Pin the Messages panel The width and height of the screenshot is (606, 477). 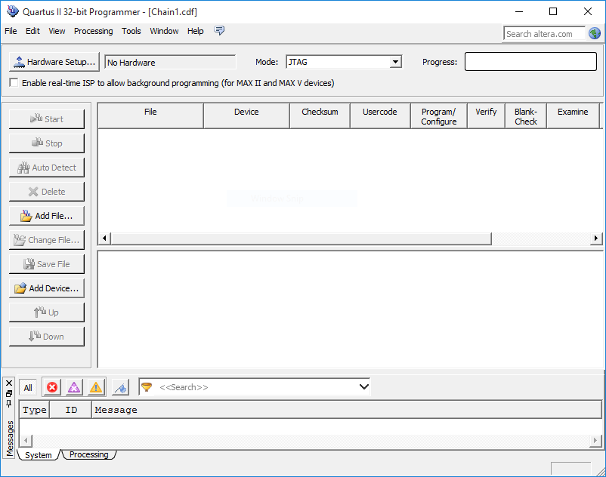[9, 404]
